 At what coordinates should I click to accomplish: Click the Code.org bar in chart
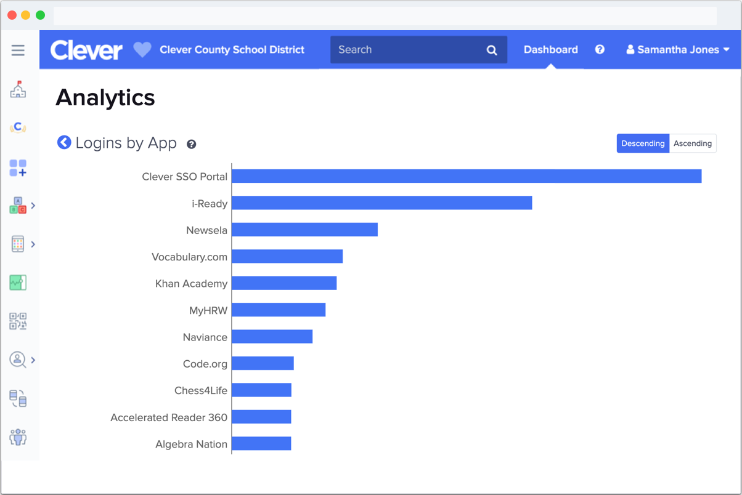[x=263, y=363]
